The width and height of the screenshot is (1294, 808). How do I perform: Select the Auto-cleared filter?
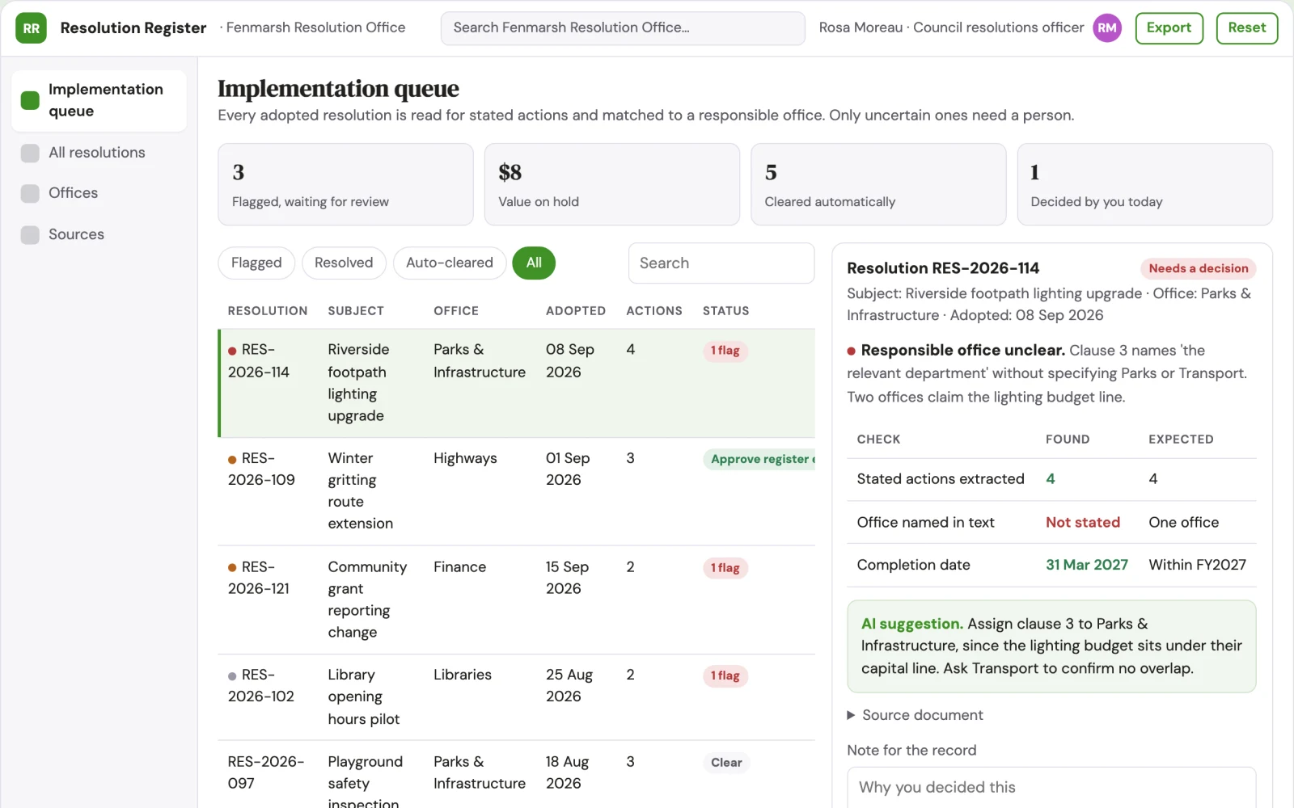coord(450,263)
